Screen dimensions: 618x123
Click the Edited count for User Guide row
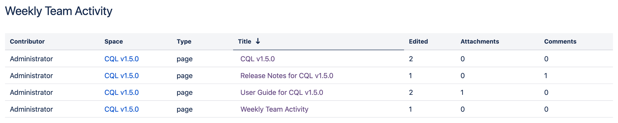click(x=411, y=93)
